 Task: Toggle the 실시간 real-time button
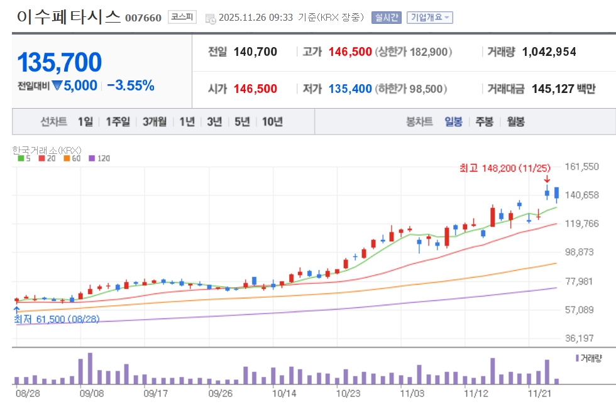tap(386, 18)
